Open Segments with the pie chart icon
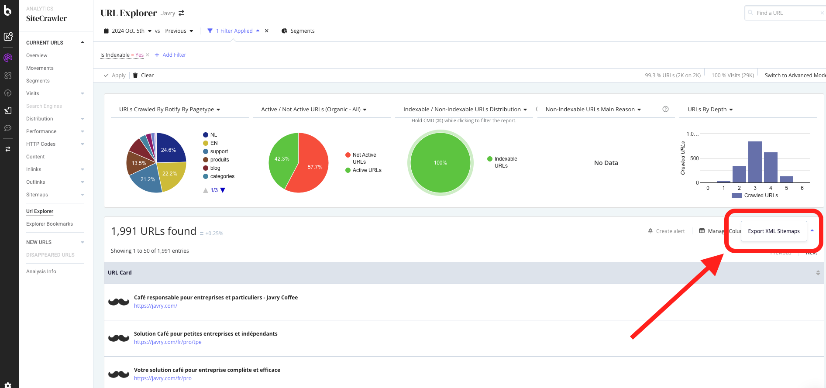 pyautogui.click(x=284, y=31)
